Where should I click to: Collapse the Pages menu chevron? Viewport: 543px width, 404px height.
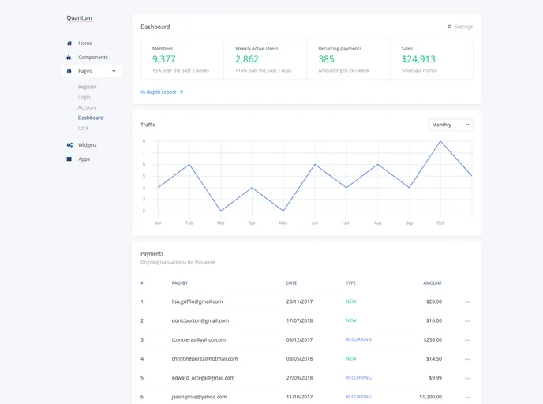114,71
